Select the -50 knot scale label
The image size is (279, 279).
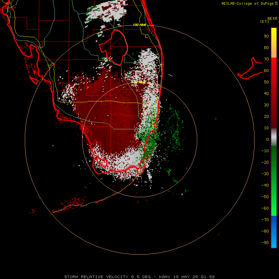click(x=265, y=197)
